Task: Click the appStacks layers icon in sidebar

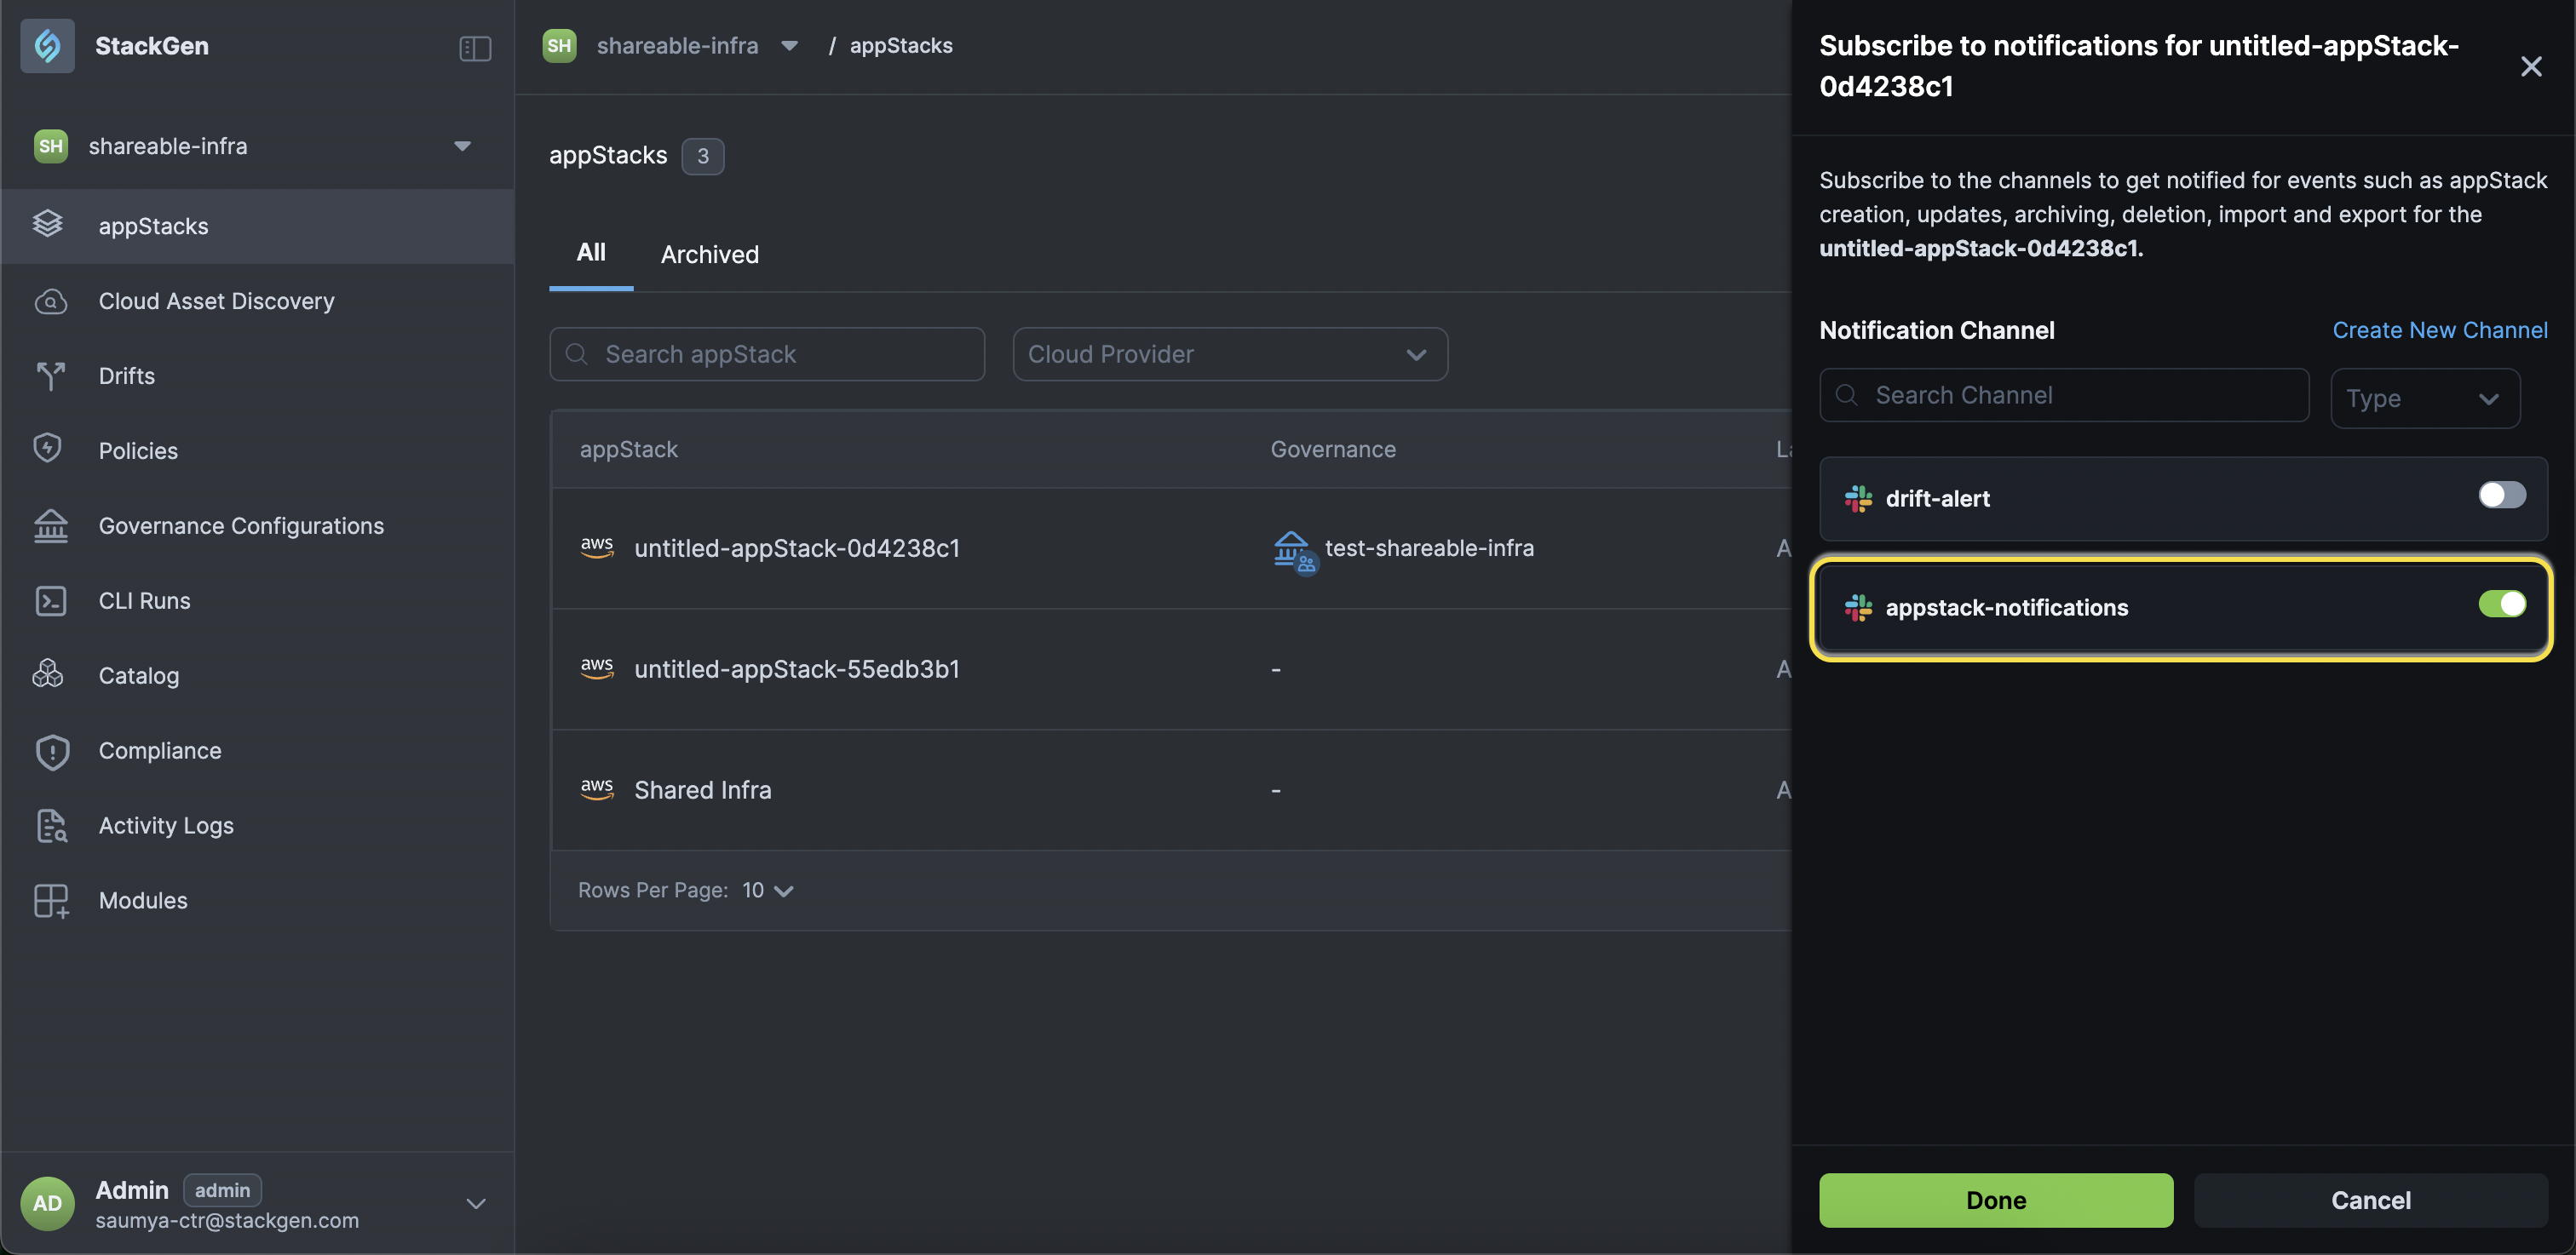Action: (48, 225)
